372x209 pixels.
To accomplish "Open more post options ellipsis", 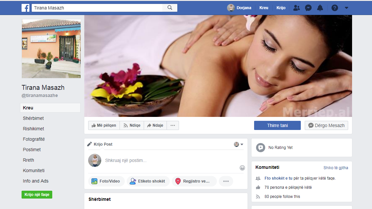I will tap(226, 181).
